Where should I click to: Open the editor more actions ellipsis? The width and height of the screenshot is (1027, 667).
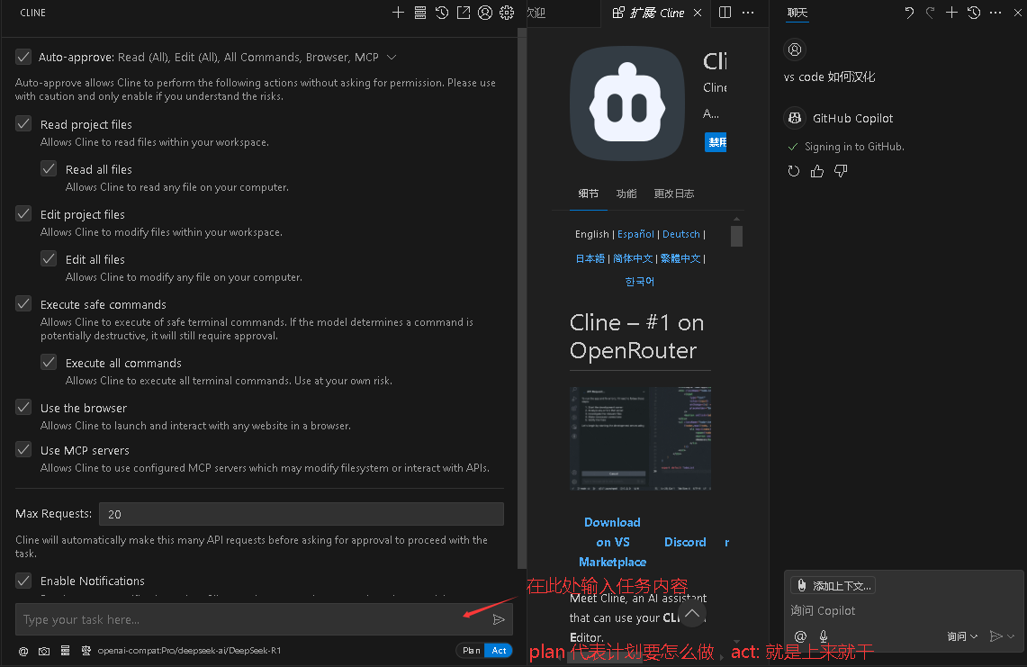click(x=748, y=13)
